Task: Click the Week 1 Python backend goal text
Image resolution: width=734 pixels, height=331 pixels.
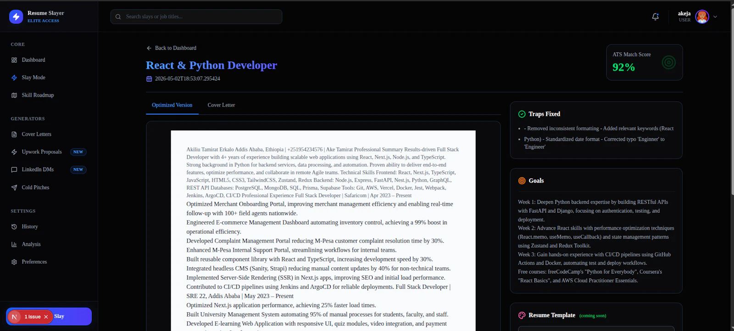Action: [593, 211]
